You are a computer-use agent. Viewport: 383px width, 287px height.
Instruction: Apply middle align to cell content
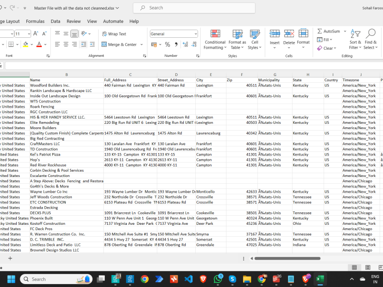tap(66, 33)
